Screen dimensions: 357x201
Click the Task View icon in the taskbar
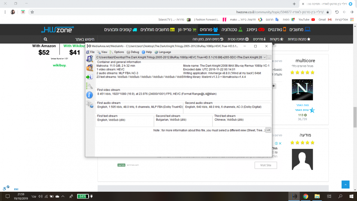tap(329, 196)
